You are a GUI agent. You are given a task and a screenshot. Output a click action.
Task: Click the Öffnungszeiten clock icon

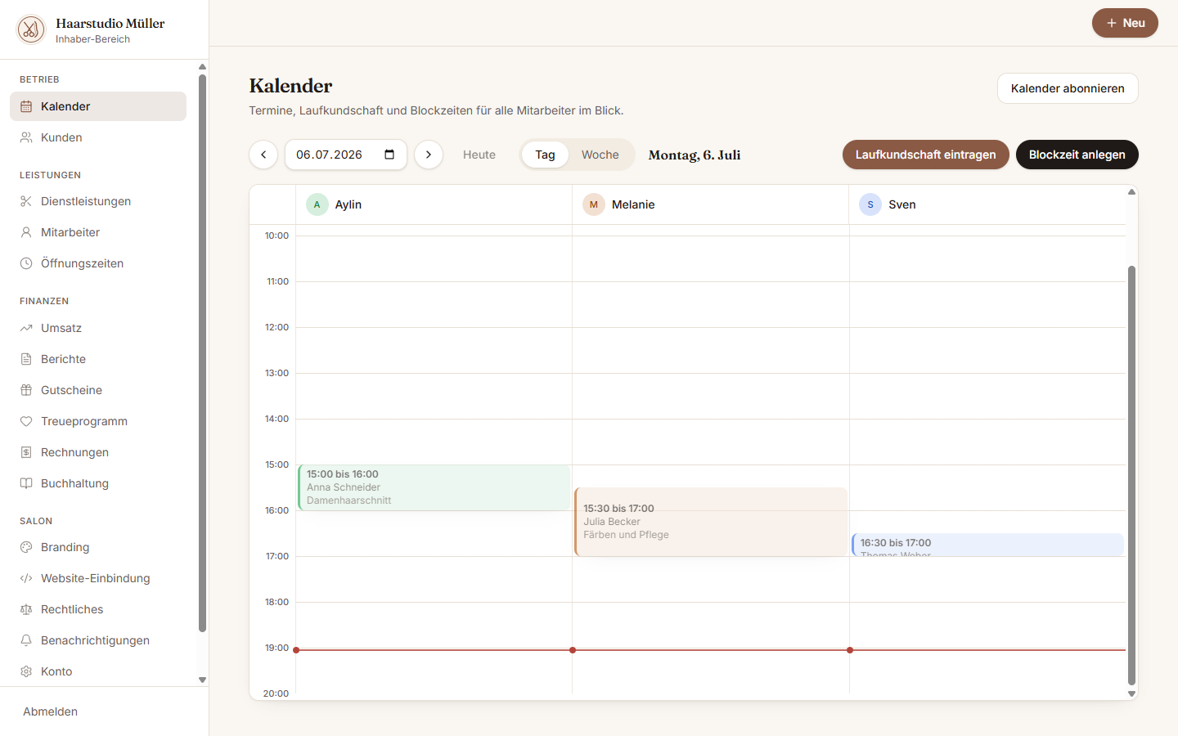26,263
